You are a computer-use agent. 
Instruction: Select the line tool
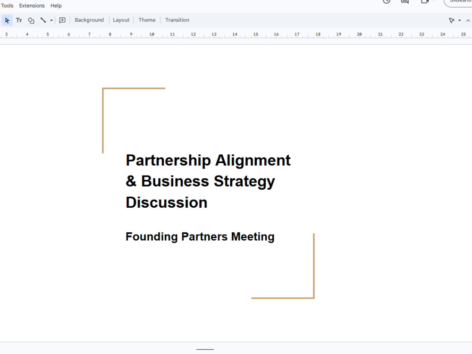[x=43, y=20]
